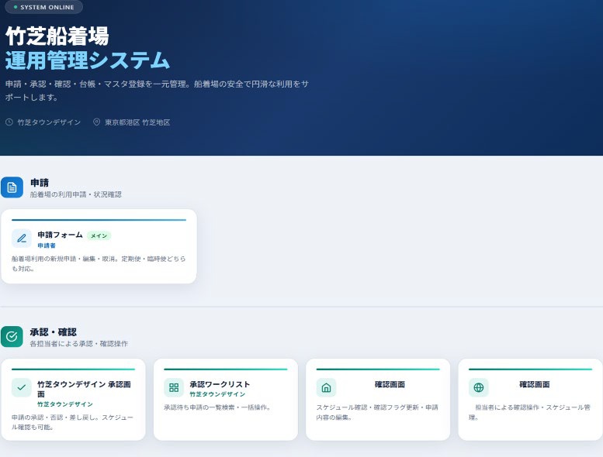Image resolution: width=603 pixels, height=457 pixels.
Task: Click the house icon on 確認画面 card
Action: (x=326, y=387)
